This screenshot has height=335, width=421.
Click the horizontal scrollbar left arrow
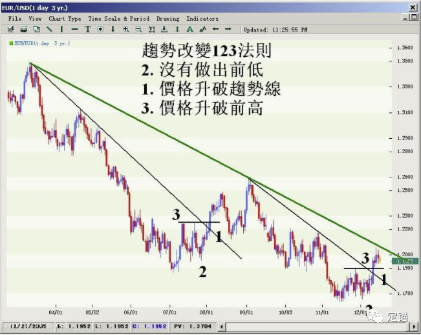click(222, 327)
